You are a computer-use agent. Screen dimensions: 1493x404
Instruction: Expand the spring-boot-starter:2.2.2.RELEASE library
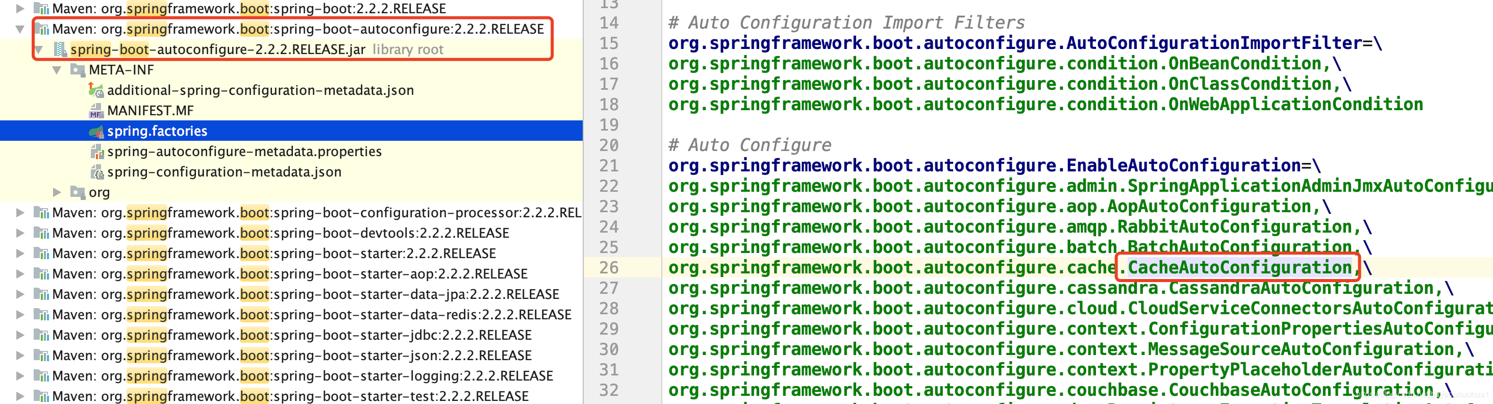click(20, 254)
